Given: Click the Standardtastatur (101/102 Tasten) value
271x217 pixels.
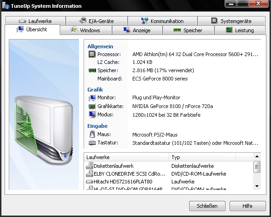Looking at the screenshot, I should [195, 143].
